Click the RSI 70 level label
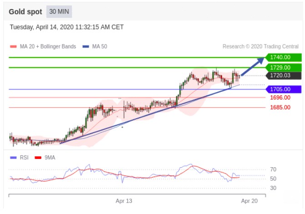The height and width of the screenshot is (214, 305). [273, 169]
